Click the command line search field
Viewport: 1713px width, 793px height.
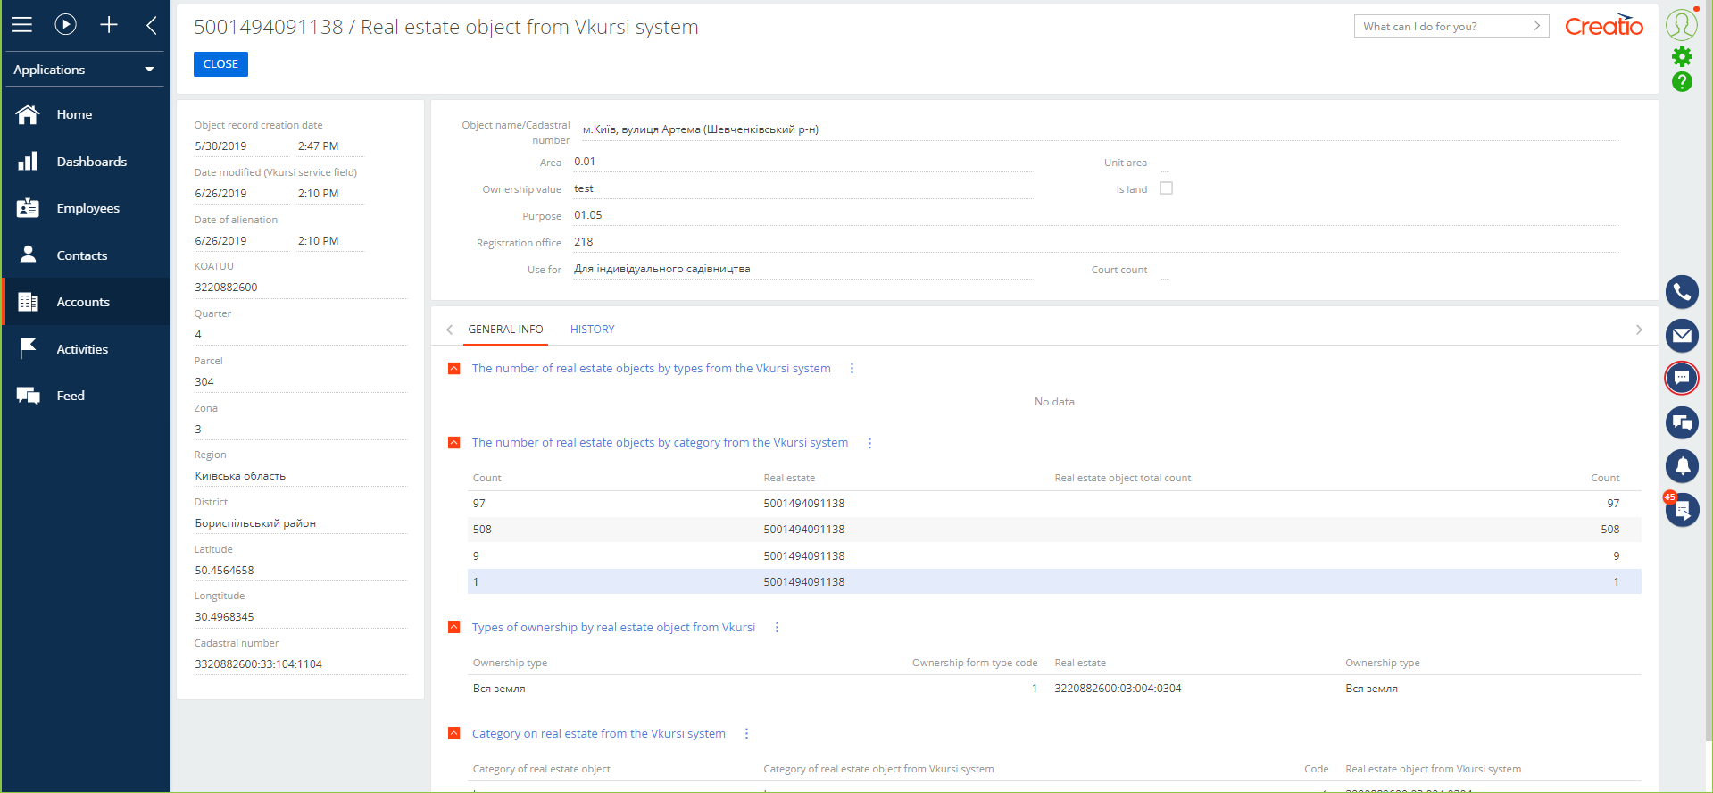[1444, 27]
